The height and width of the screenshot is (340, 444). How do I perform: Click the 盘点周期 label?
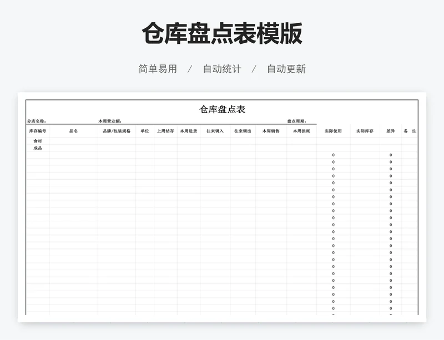[297, 121]
